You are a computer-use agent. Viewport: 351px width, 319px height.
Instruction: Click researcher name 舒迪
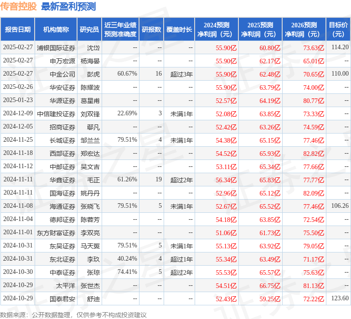(93, 299)
